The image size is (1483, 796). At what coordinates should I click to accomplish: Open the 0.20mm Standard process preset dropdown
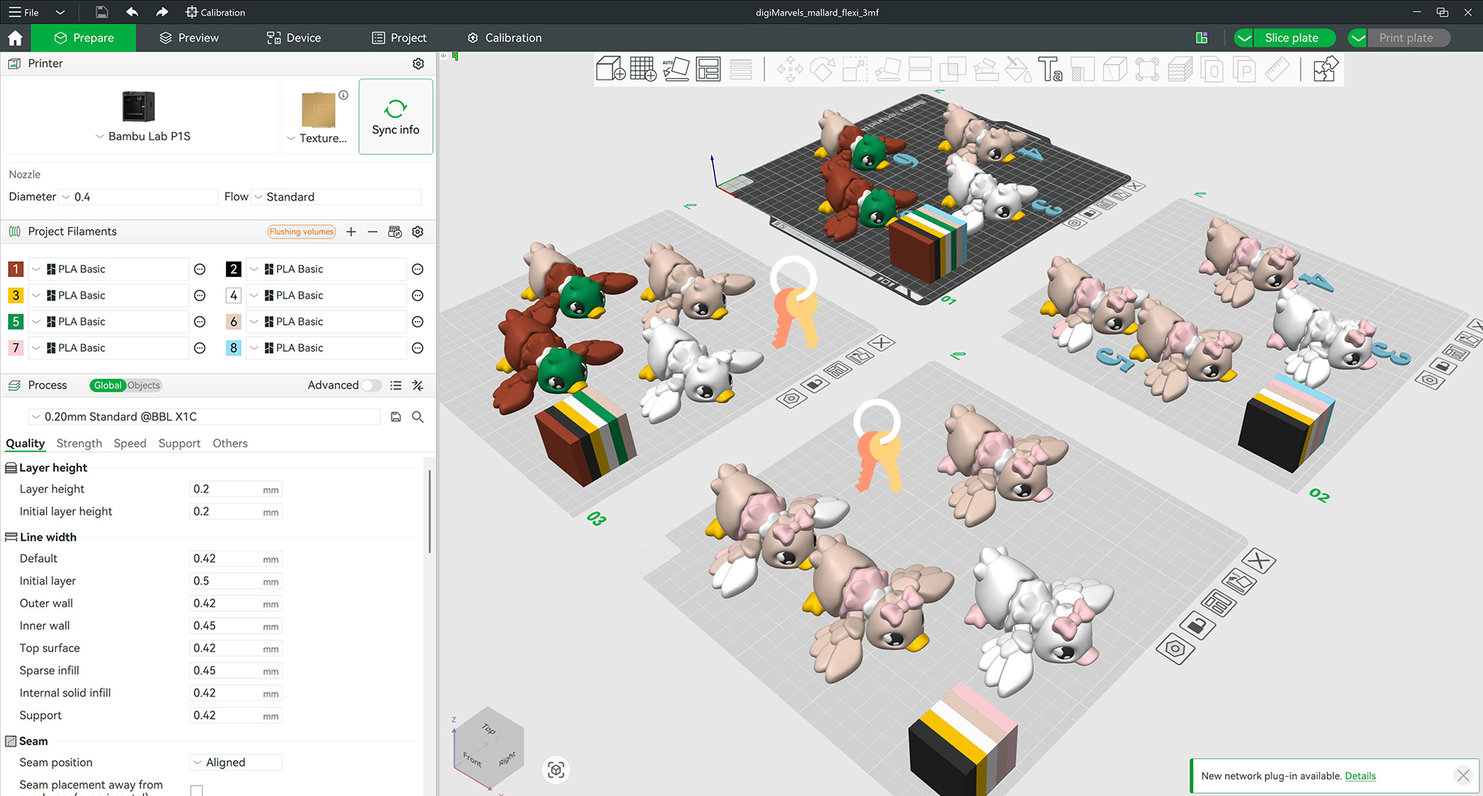[205, 417]
